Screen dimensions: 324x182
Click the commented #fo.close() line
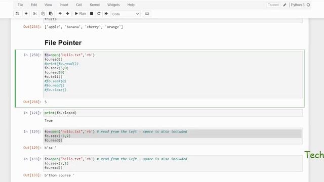click(55, 90)
